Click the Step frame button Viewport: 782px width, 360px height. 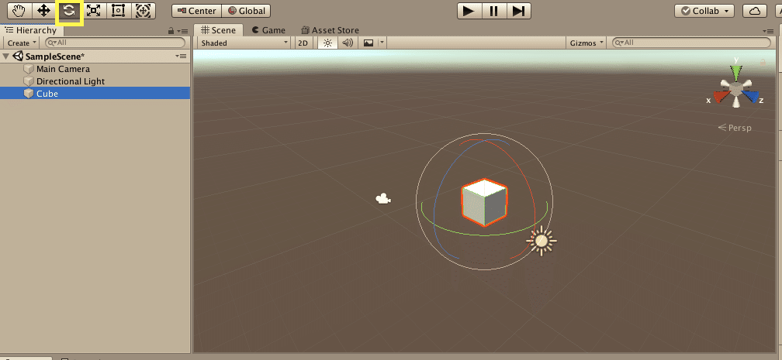[519, 11]
